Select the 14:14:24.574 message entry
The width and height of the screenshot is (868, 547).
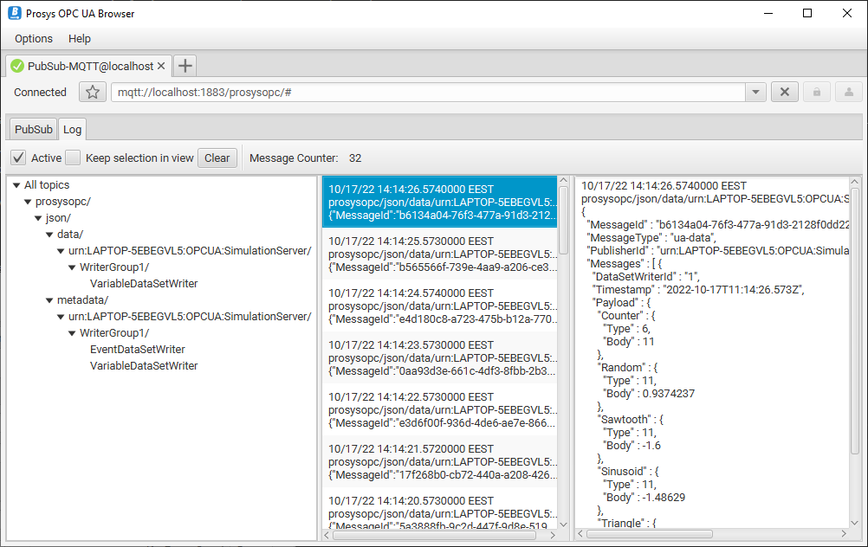pos(440,306)
